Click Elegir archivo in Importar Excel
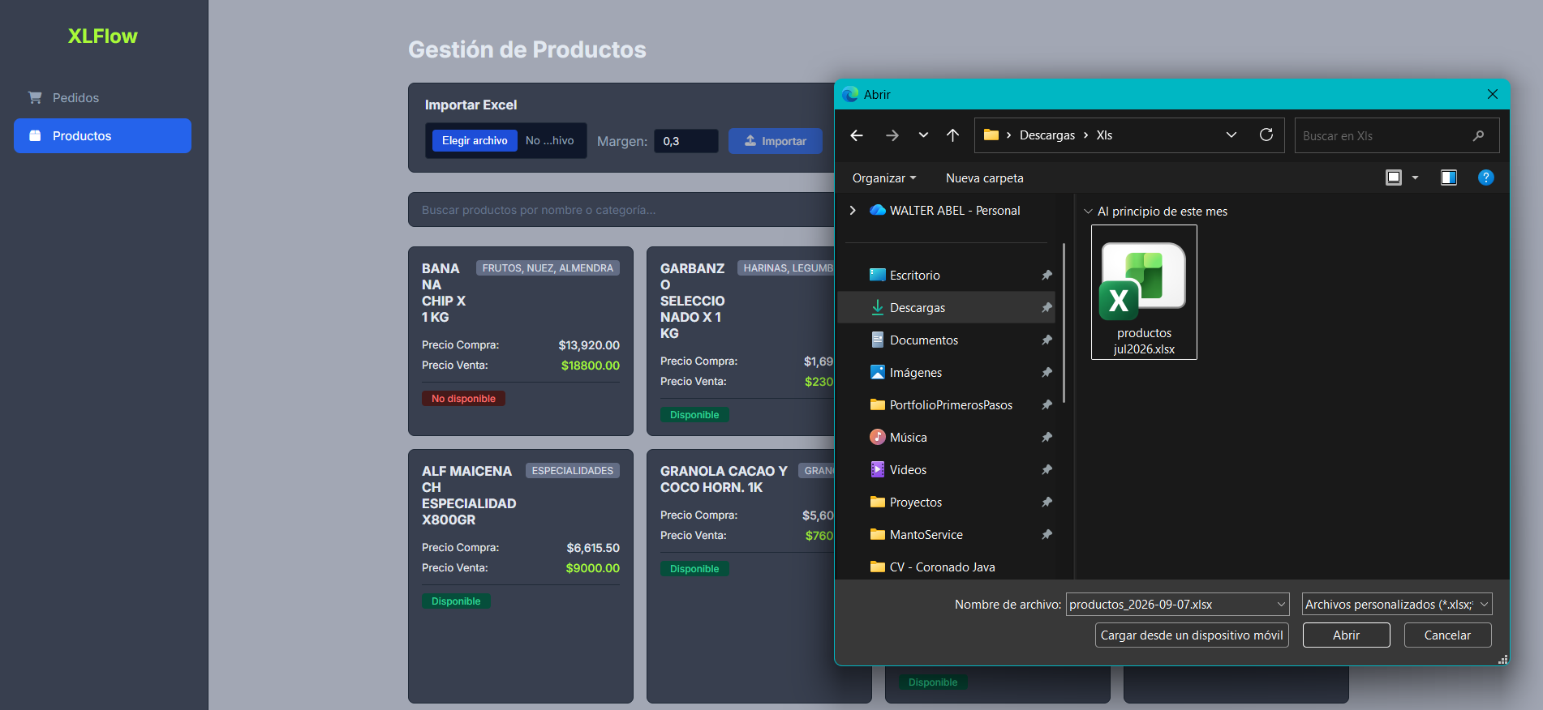Viewport: 1543px width, 710px height. (475, 141)
